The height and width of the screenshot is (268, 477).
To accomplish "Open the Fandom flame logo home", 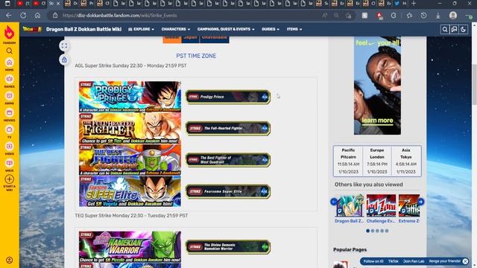I will pyautogui.click(x=9, y=33).
